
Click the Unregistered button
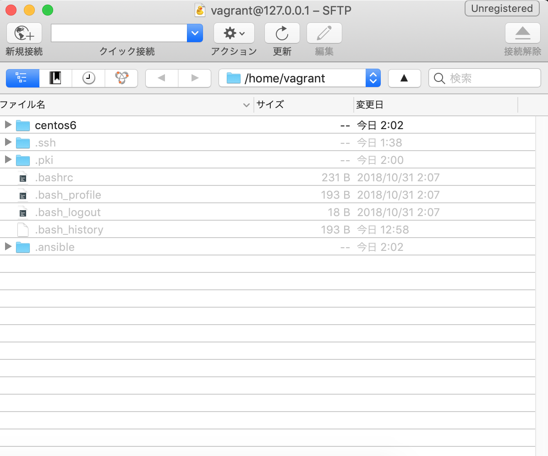pos(502,9)
